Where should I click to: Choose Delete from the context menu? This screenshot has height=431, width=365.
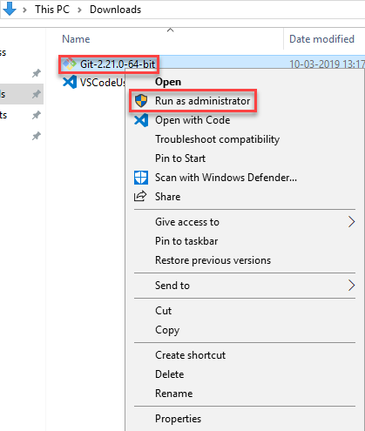(170, 374)
